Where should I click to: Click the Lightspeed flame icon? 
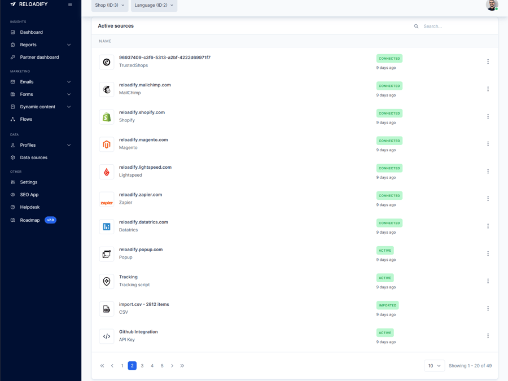click(106, 171)
